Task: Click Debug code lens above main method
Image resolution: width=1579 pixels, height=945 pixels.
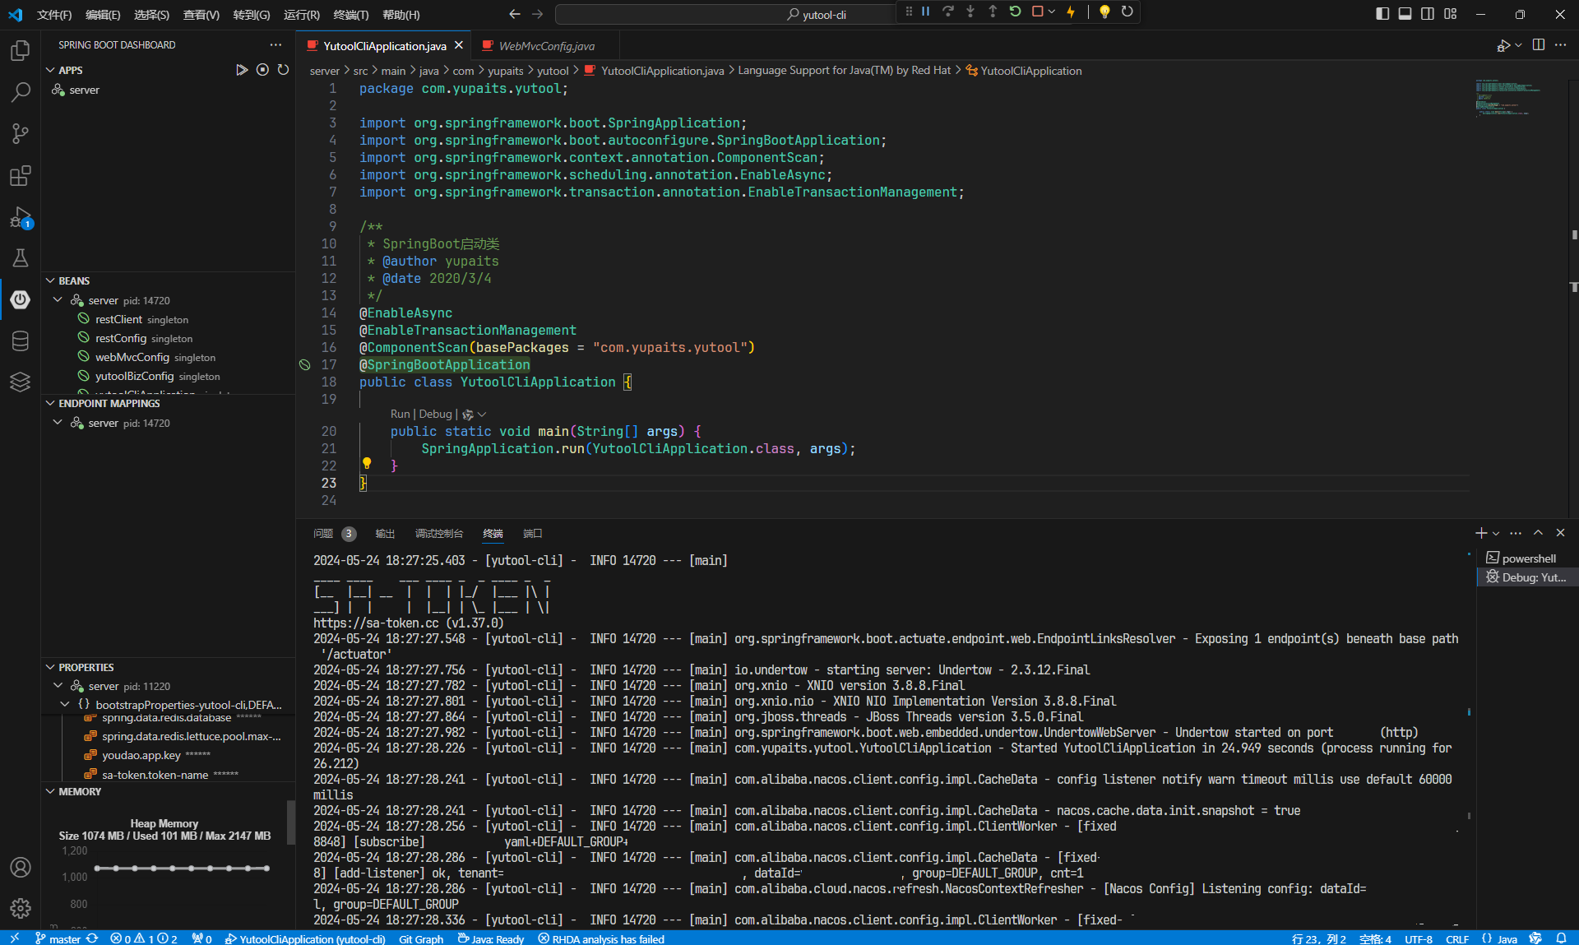Action: (x=435, y=414)
